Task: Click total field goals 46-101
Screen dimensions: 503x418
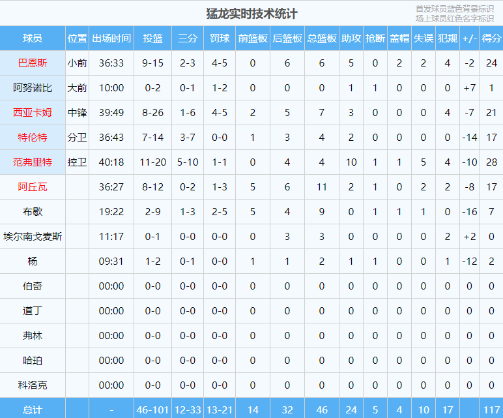Action: pos(152,410)
